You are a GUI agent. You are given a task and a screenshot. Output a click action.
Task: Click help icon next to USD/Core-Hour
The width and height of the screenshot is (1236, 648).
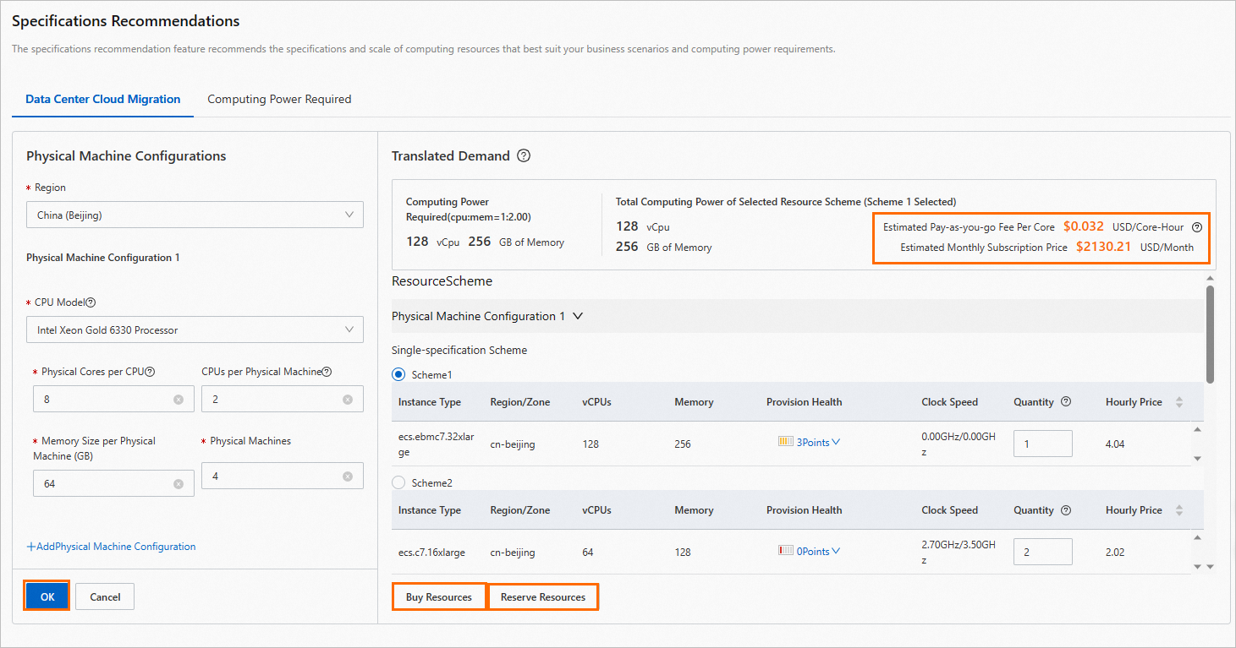(x=1197, y=227)
